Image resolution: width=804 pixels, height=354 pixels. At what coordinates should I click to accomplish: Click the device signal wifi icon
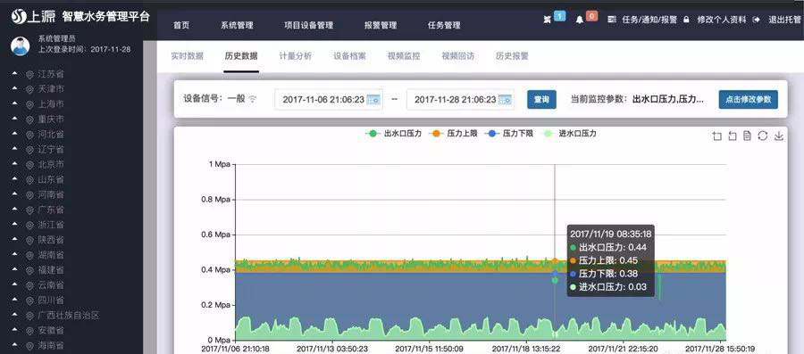click(252, 99)
